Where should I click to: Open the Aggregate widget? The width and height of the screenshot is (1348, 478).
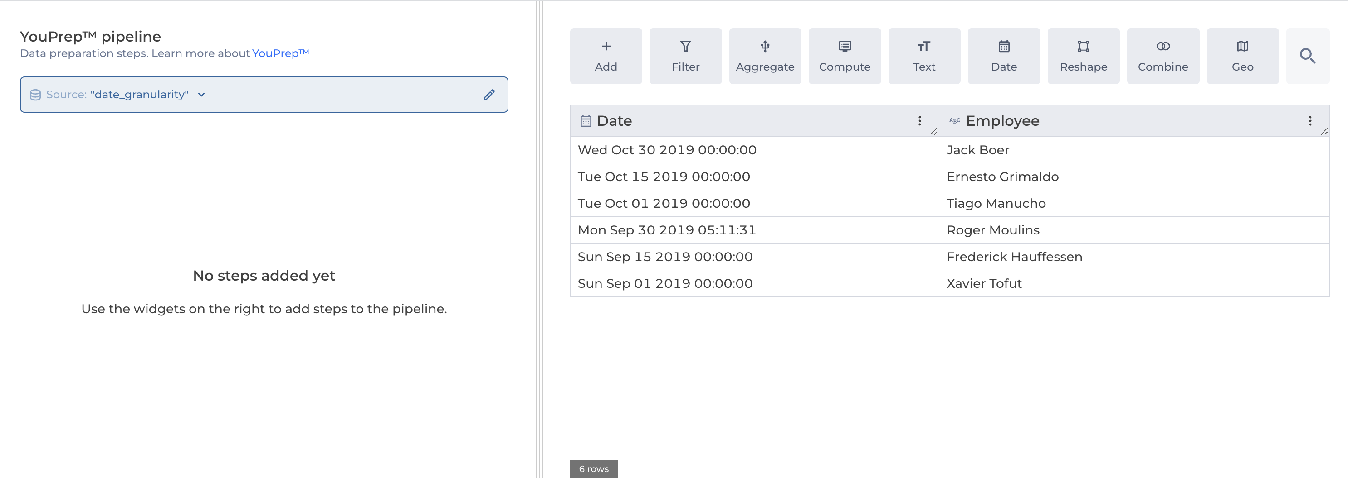point(765,56)
